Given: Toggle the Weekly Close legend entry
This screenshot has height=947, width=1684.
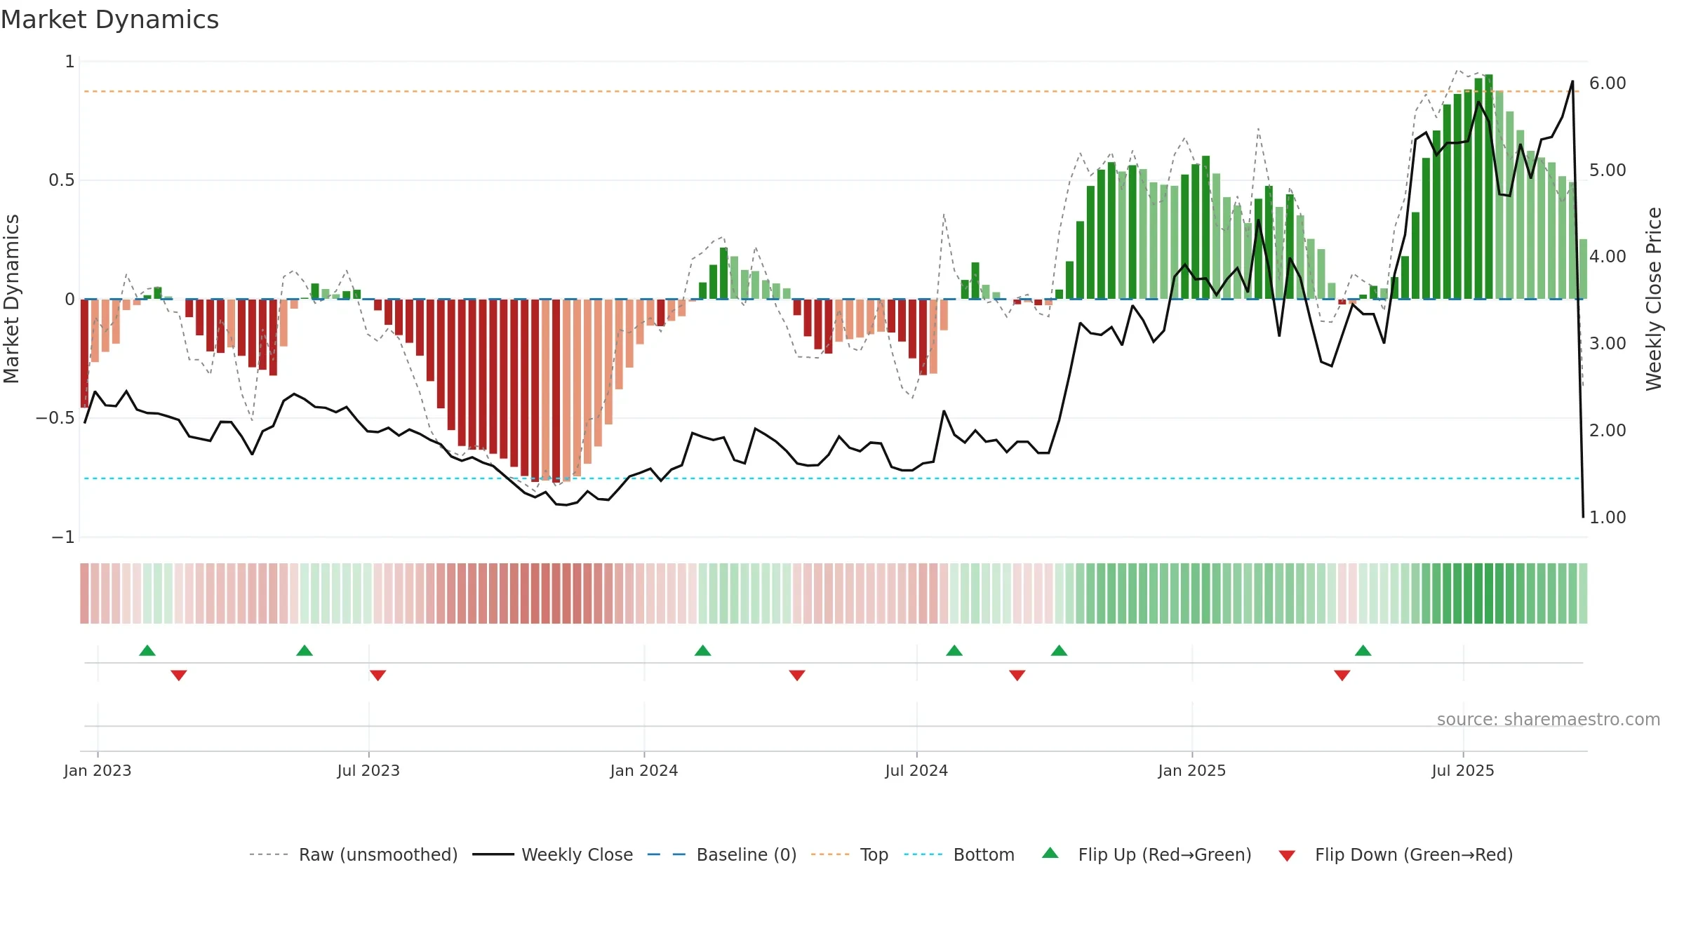Looking at the screenshot, I should (x=553, y=854).
